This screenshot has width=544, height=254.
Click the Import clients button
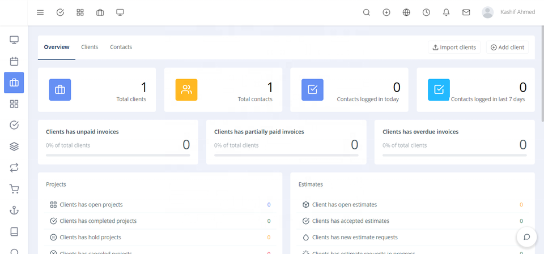pyautogui.click(x=454, y=48)
